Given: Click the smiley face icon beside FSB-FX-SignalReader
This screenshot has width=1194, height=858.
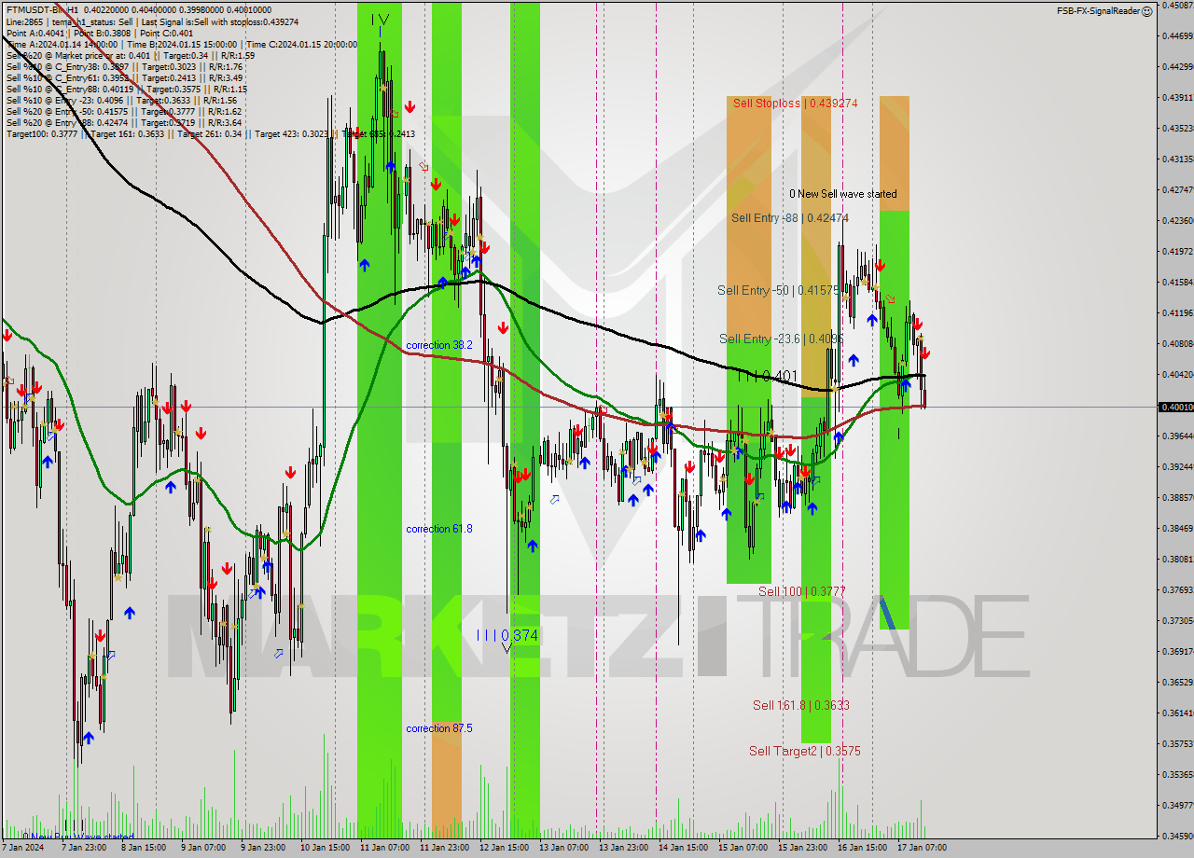Looking at the screenshot, I should [x=1147, y=11].
